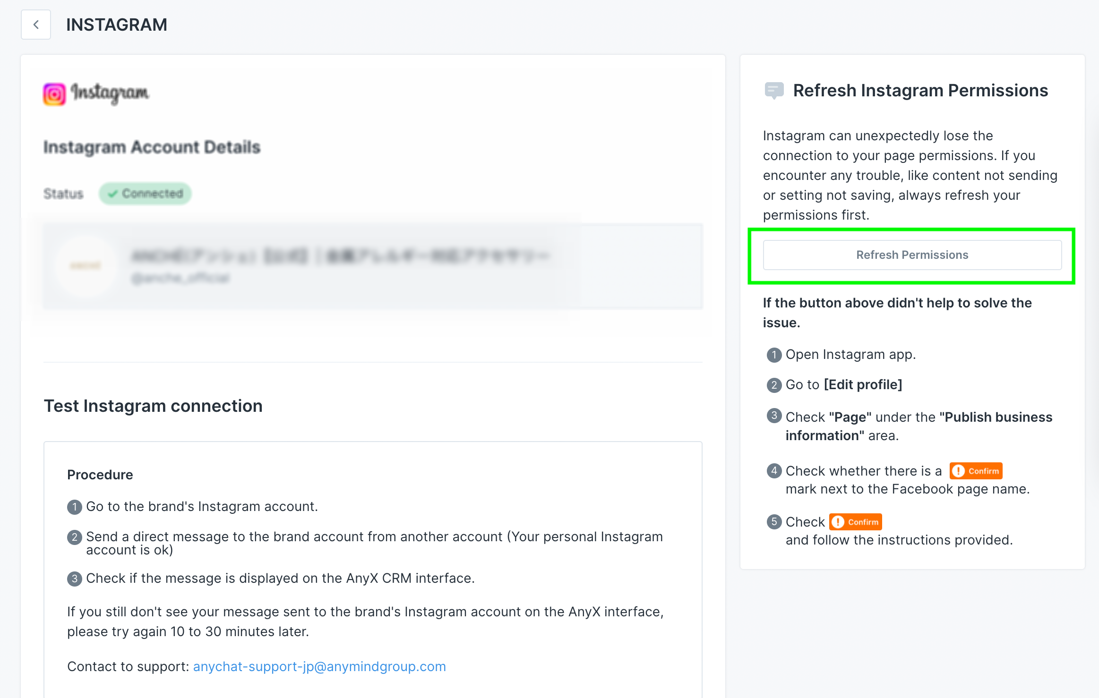The height and width of the screenshot is (698, 1099).
Task: Click the back arrow button
Action: click(x=36, y=25)
